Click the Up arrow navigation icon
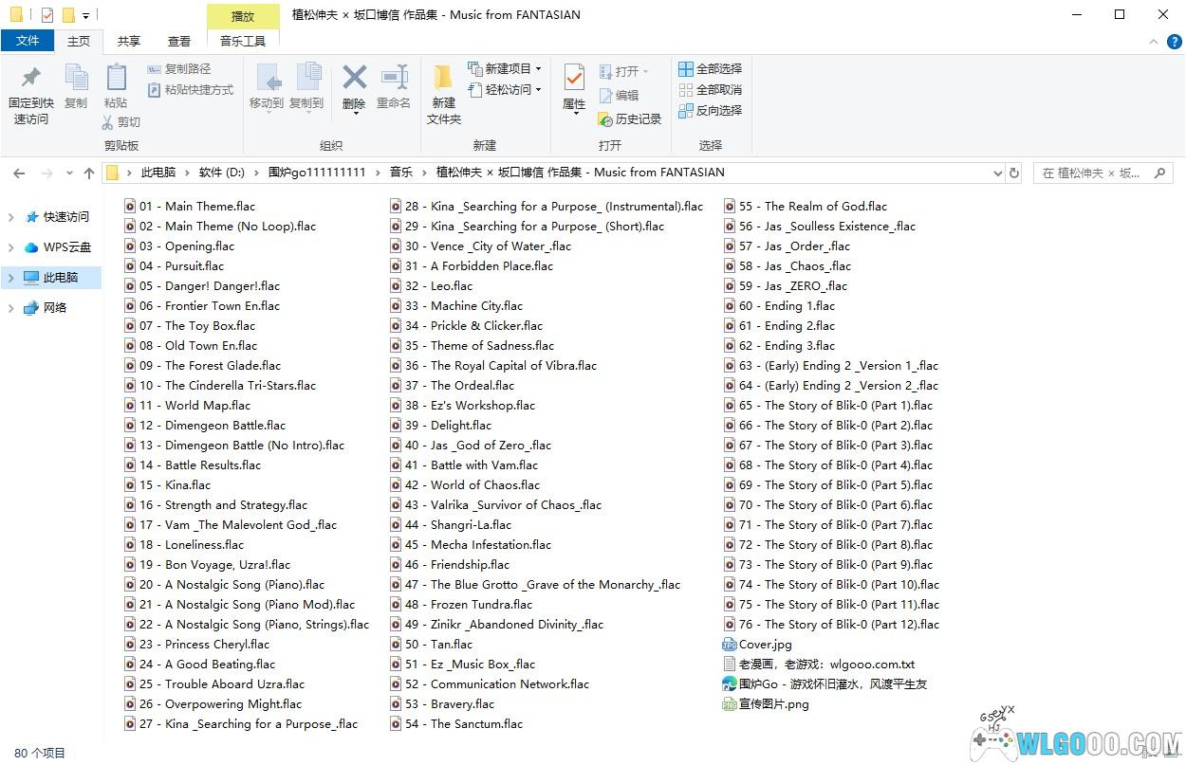 point(89,173)
